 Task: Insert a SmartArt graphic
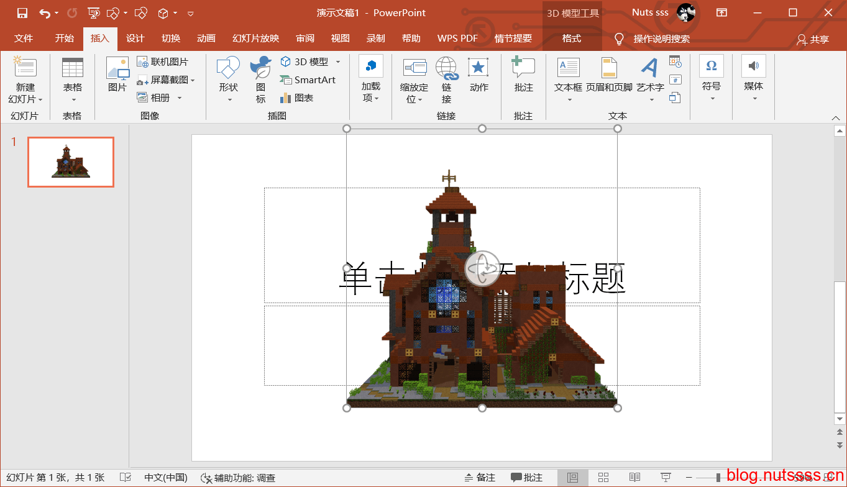click(307, 80)
